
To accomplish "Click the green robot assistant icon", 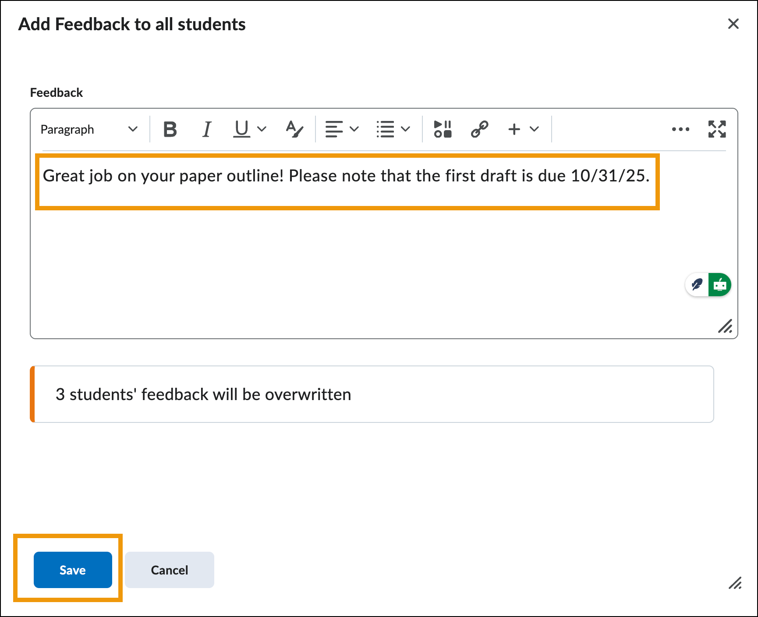I will (x=719, y=285).
